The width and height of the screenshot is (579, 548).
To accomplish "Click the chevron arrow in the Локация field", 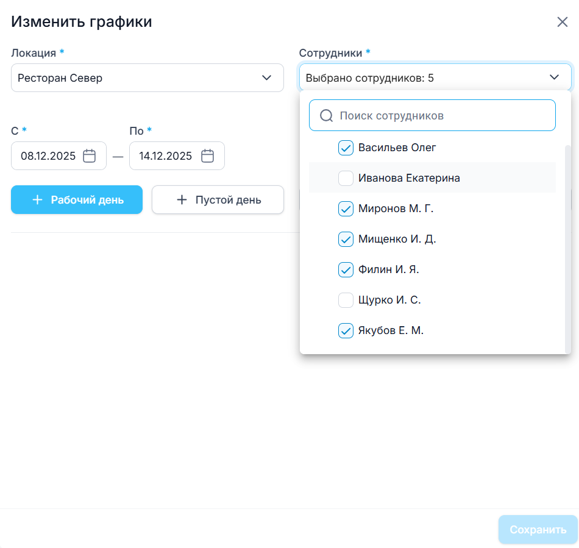I will 266,78.
